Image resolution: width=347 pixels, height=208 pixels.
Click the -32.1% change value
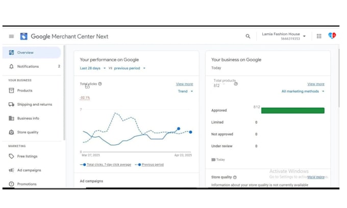click(85, 98)
